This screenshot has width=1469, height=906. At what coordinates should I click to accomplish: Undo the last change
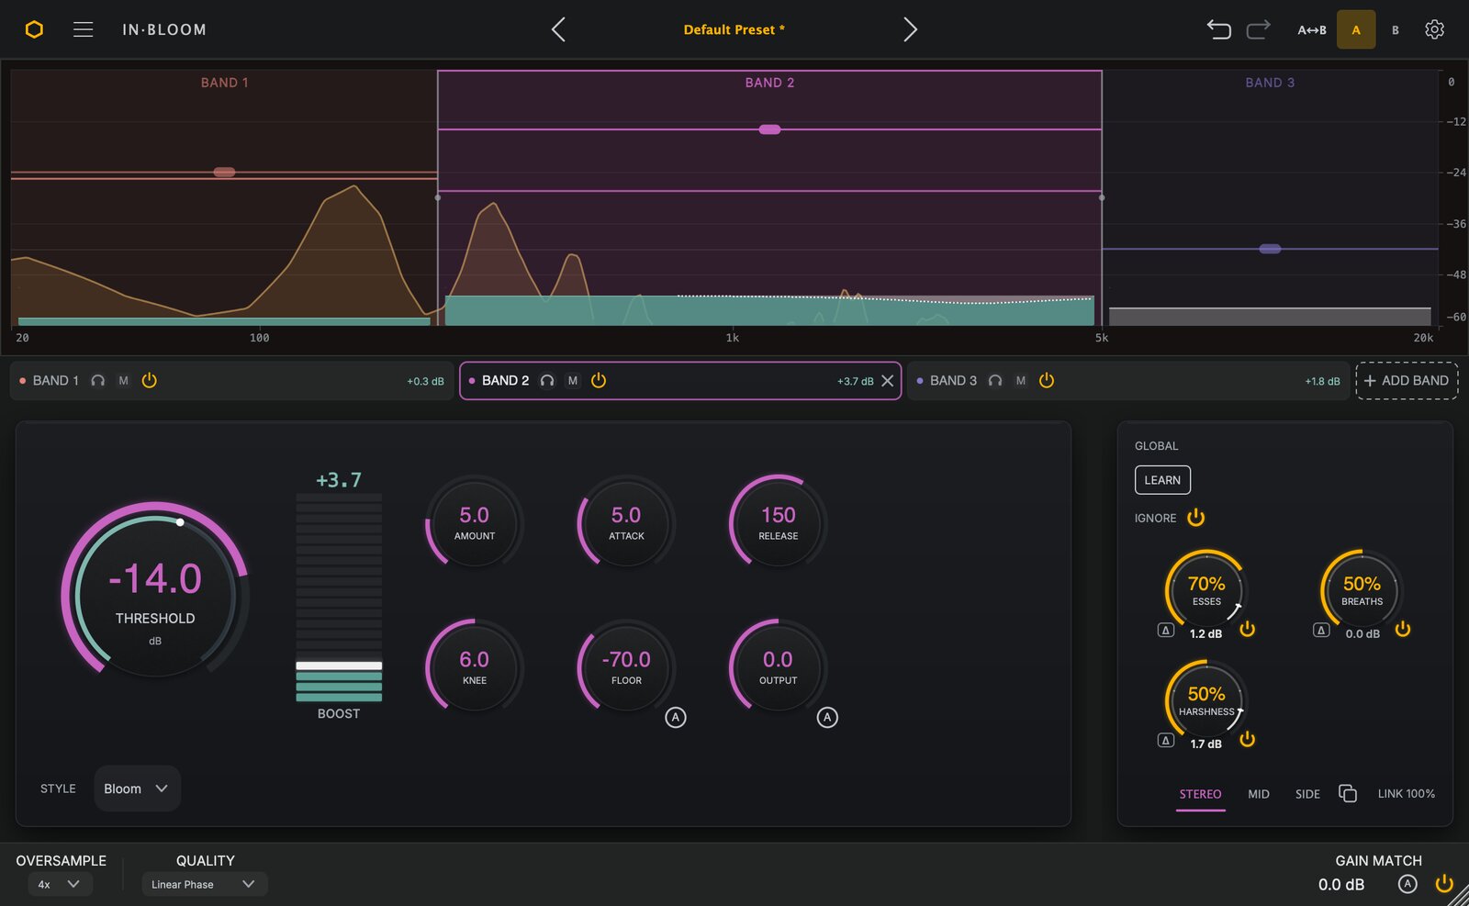coord(1218,29)
